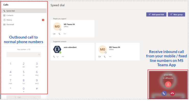Open more options on suggested MS Teams 04 card
This screenshot has width=189, height=101.
110,57
